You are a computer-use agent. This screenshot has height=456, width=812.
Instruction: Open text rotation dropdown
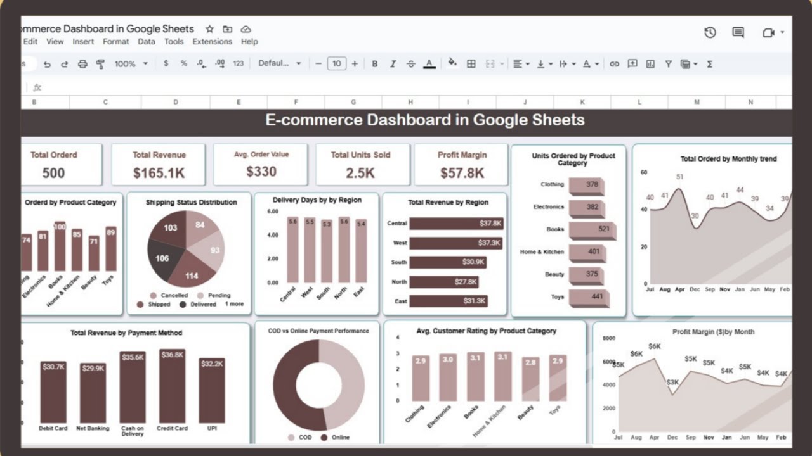click(x=590, y=64)
